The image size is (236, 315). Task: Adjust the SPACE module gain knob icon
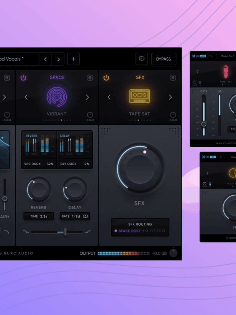pyautogui.click(x=90, y=115)
